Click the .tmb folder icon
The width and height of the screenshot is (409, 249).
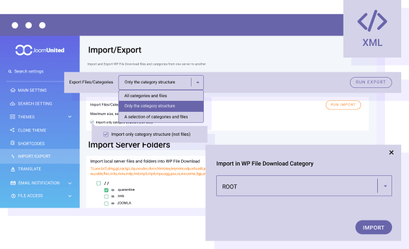113,197
